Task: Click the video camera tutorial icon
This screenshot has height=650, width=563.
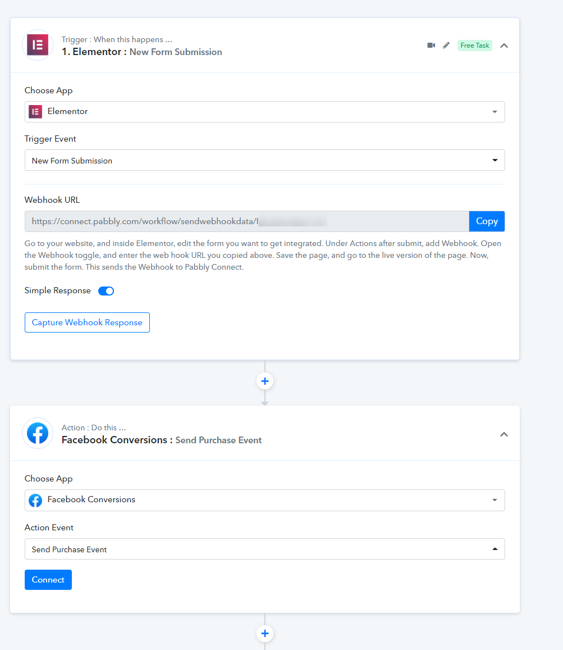Action: click(431, 45)
